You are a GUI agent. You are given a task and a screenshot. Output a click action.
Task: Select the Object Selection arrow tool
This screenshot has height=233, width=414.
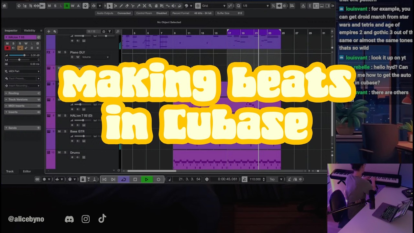tap(110, 6)
